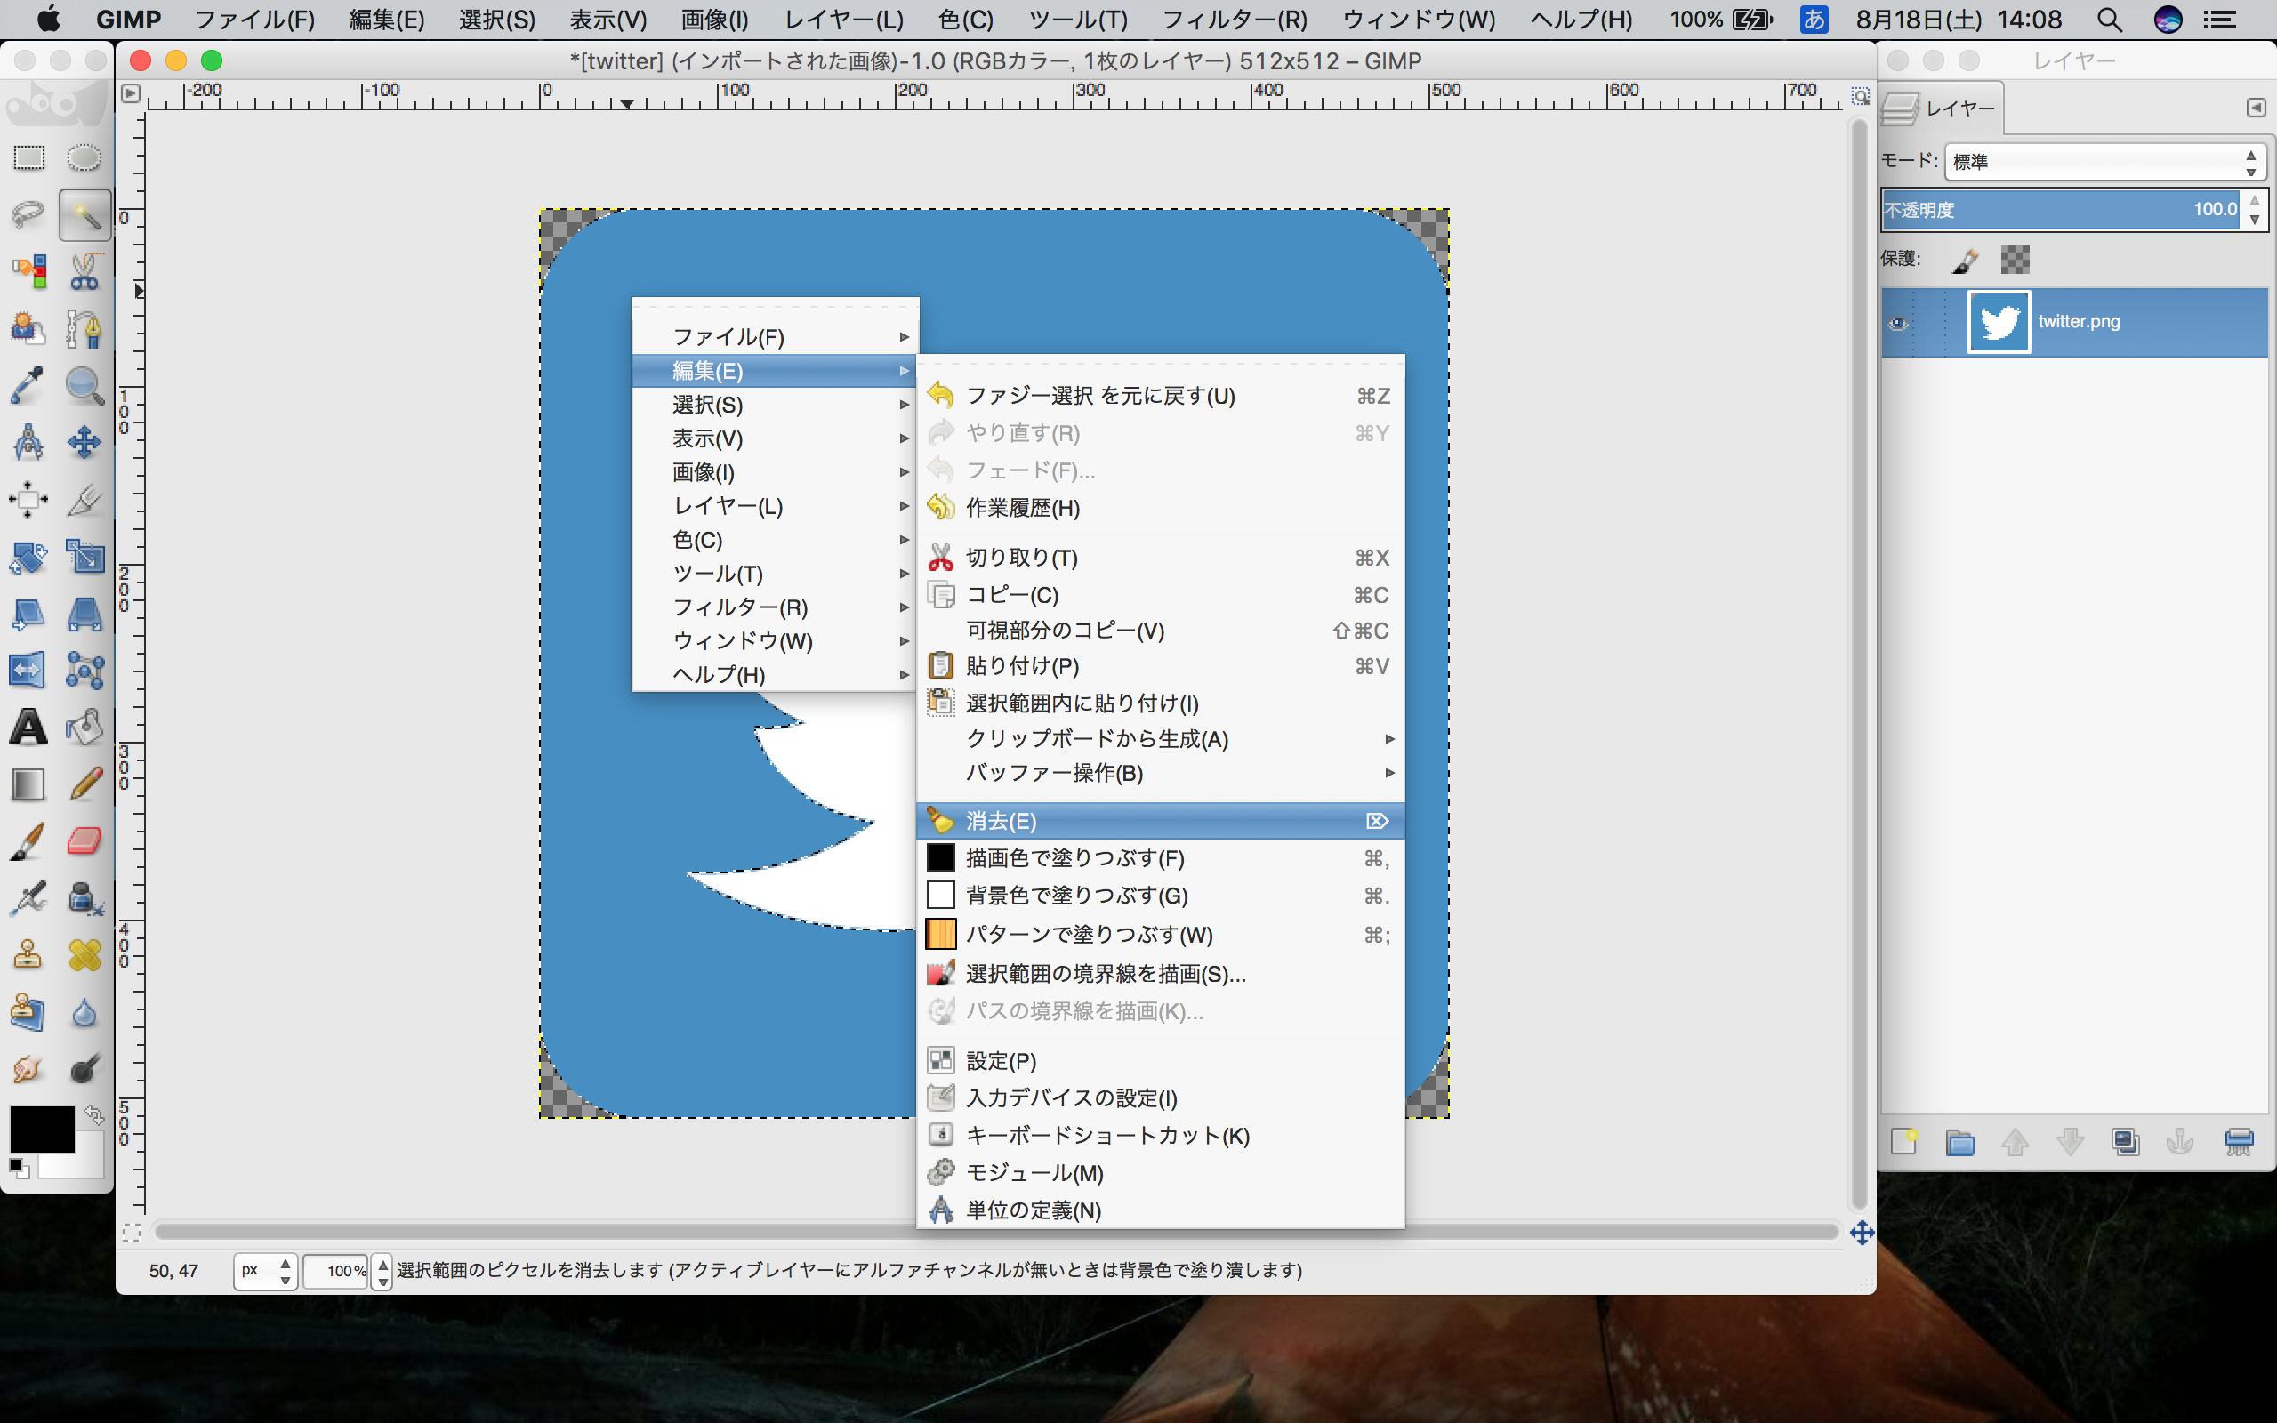The height and width of the screenshot is (1423, 2277).
Task: Delete layer icon in Layers panel
Action: point(2239,1142)
